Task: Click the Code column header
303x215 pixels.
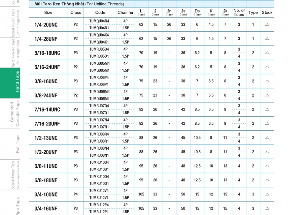Action: point(100,12)
